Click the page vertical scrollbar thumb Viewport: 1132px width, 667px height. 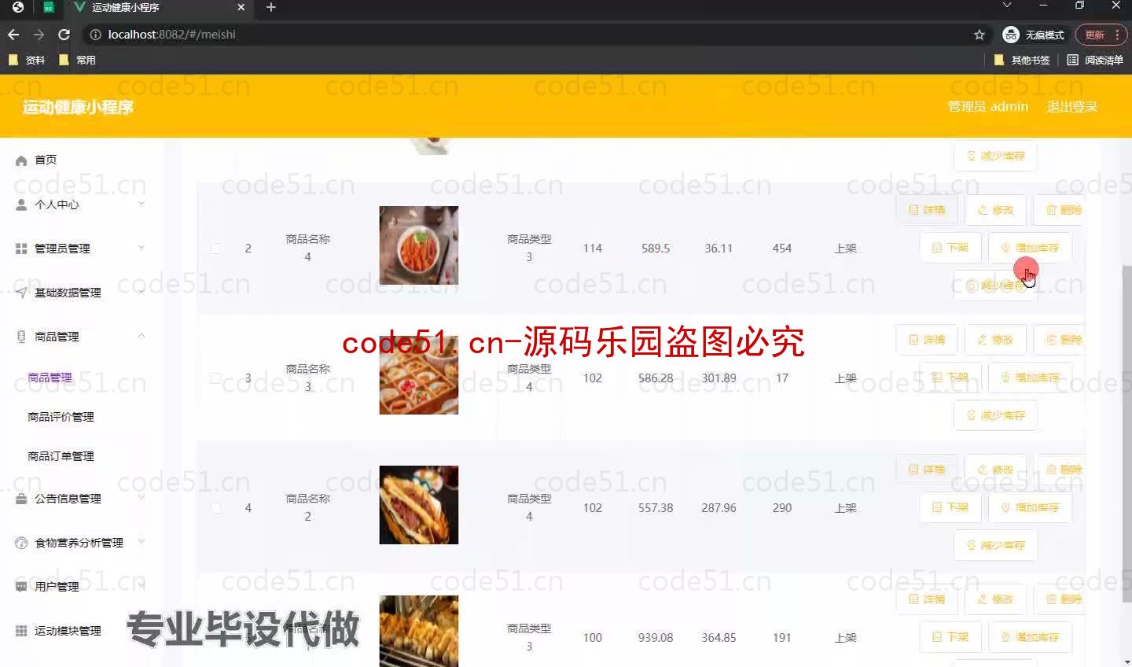[1127, 433]
